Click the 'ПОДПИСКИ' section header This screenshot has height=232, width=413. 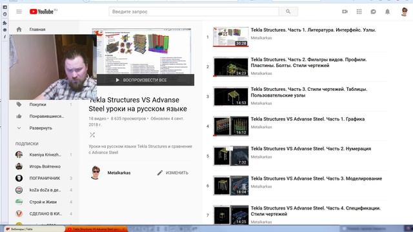pyautogui.click(x=27, y=144)
